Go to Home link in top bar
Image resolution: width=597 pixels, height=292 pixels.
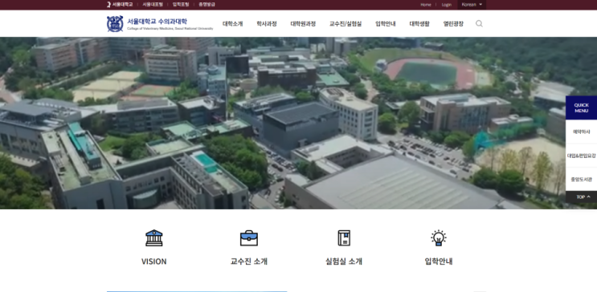click(x=426, y=5)
